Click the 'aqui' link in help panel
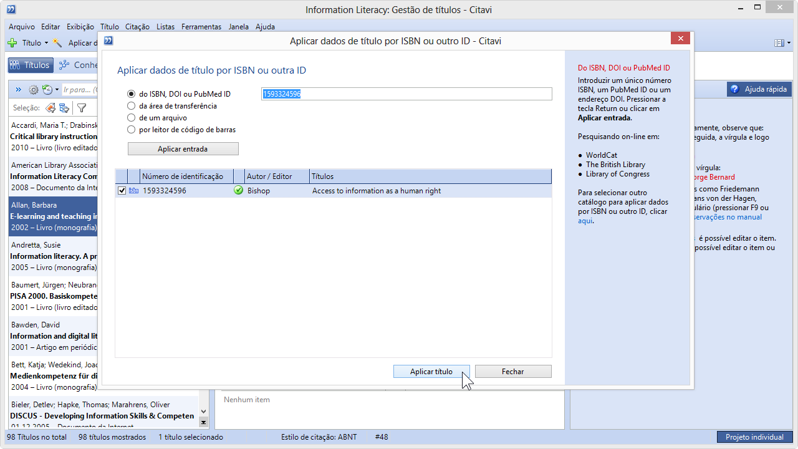 [585, 221]
